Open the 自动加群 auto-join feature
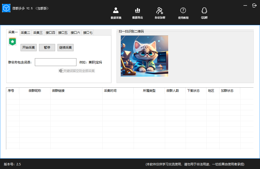Screen dimensions: 260x169 pyautogui.click(x=159, y=13)
